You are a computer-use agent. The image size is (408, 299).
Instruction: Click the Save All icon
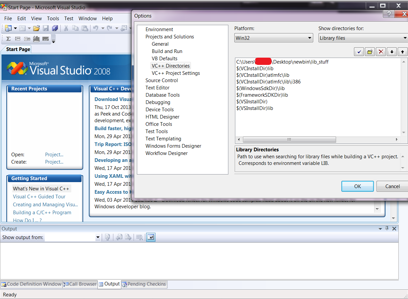pos(55,28)
